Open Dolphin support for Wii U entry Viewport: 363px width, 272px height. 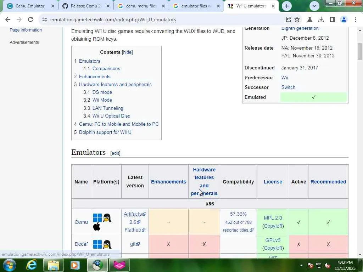[x=103, y=132]
